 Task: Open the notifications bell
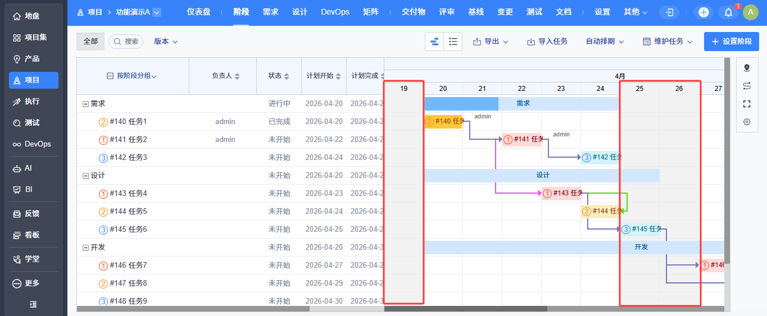tap(728, 12)
